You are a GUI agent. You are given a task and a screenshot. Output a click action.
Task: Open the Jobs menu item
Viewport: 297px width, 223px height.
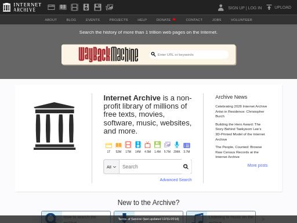[216, 20]
